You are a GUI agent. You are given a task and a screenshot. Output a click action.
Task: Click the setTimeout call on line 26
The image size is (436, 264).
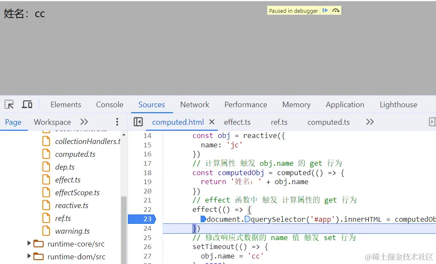(213, 246)
